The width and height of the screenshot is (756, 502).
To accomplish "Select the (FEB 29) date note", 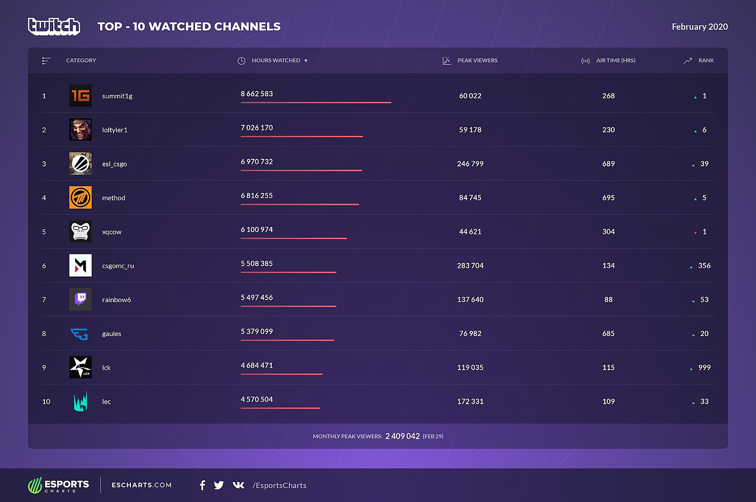I will pyautogui.click(x=433, y=436).
